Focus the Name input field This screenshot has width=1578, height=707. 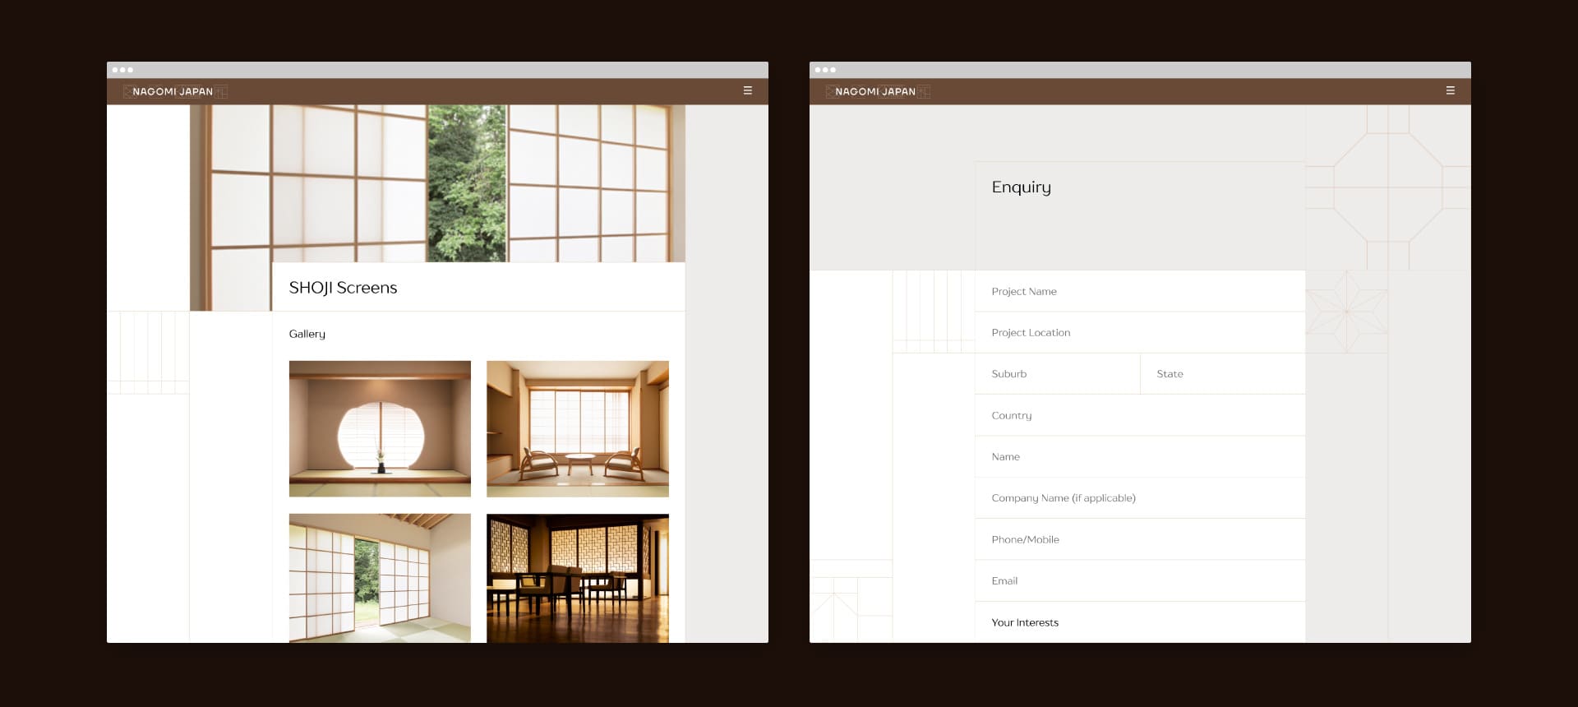point(1139,457)
